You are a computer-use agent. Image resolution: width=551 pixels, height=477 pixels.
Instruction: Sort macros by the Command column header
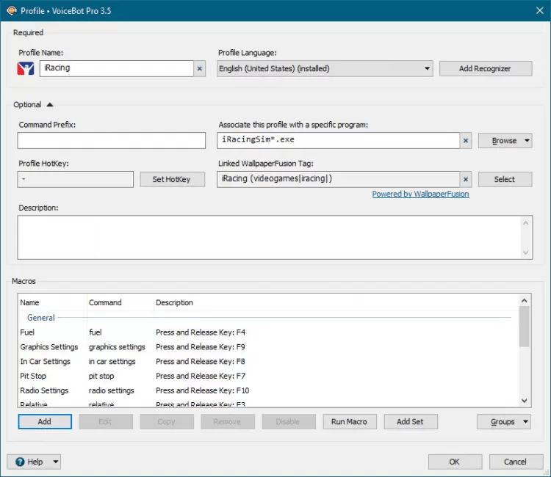coord(105,302)
